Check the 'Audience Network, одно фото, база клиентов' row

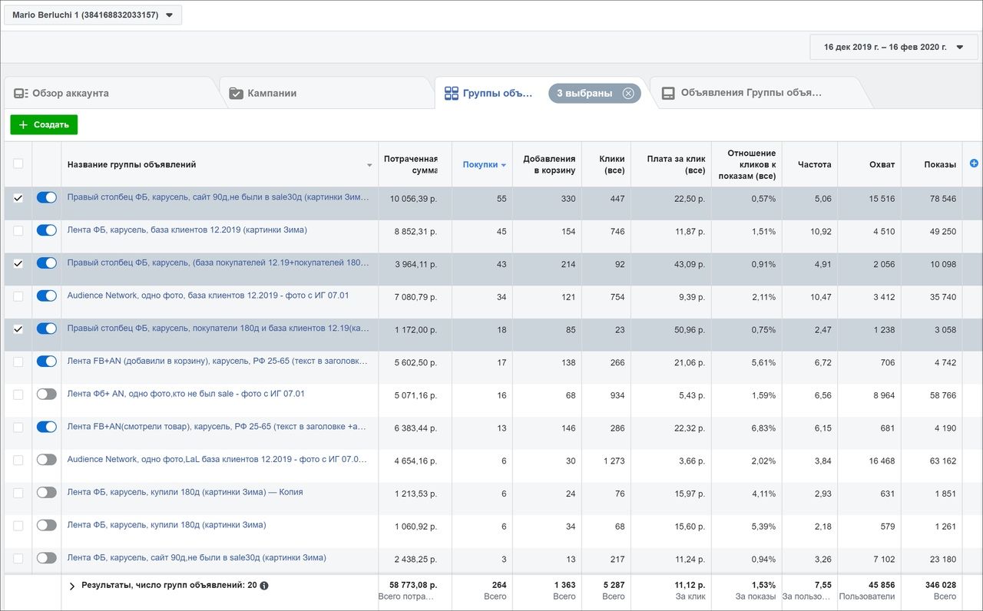tap(18, 296)
